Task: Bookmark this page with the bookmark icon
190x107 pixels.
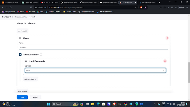Action: [x=31, y=7]
